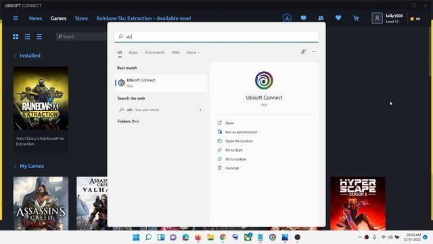Screen dimensions: 433x244
Task: Choose Pin to taskbar
Action: tap(236, 159)
